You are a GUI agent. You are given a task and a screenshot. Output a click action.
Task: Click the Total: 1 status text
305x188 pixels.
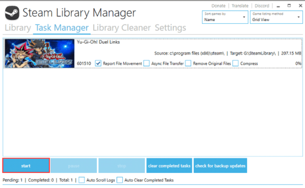(66, 180)
